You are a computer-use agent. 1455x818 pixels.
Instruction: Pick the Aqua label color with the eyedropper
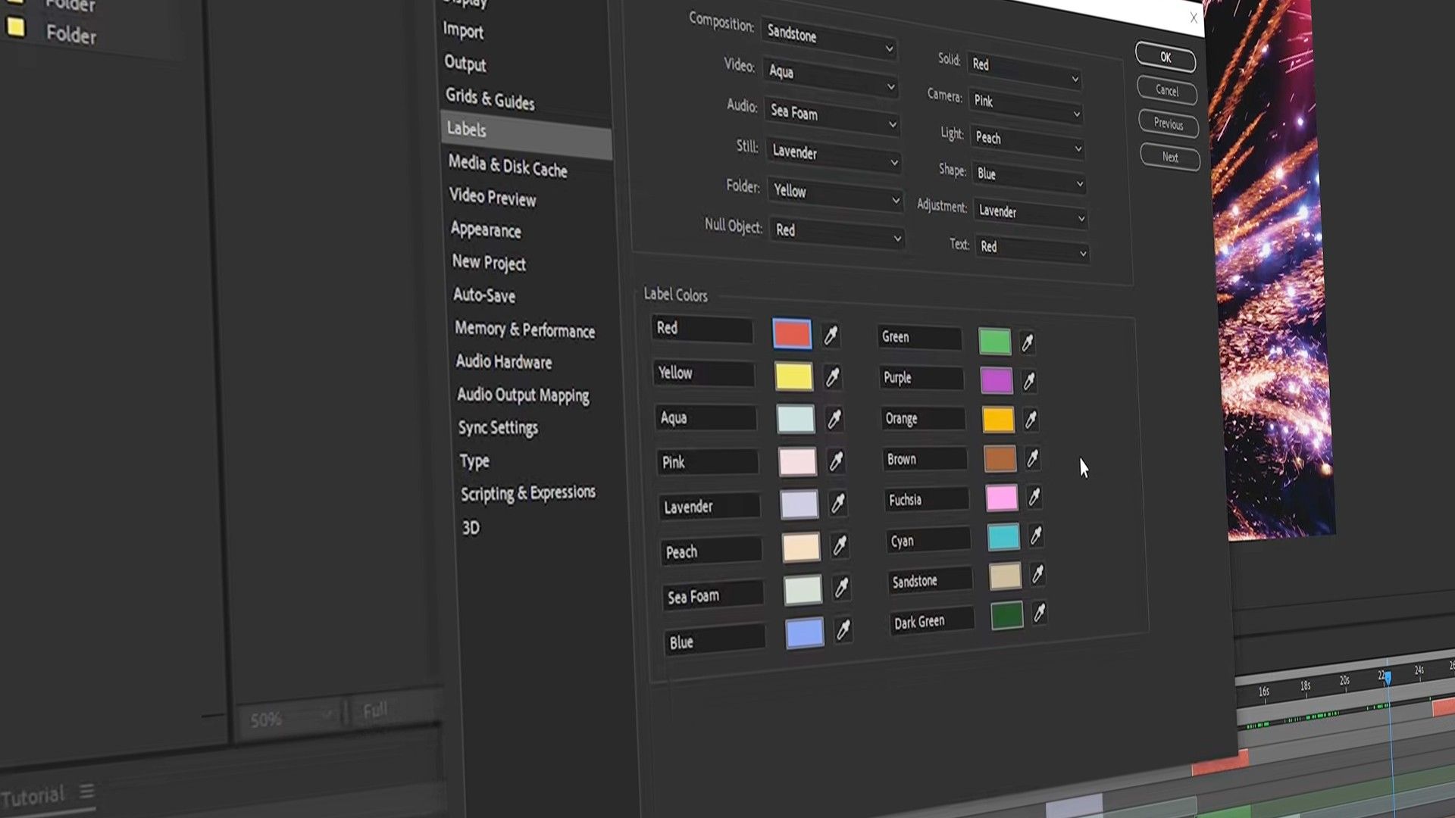coord(834,419)
